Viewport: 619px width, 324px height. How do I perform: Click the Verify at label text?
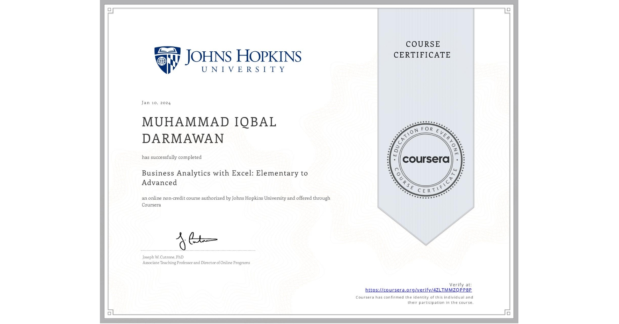pyautogui.click(x=460, y=284)
